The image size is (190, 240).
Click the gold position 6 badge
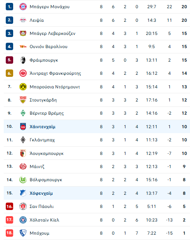point(9,73)
